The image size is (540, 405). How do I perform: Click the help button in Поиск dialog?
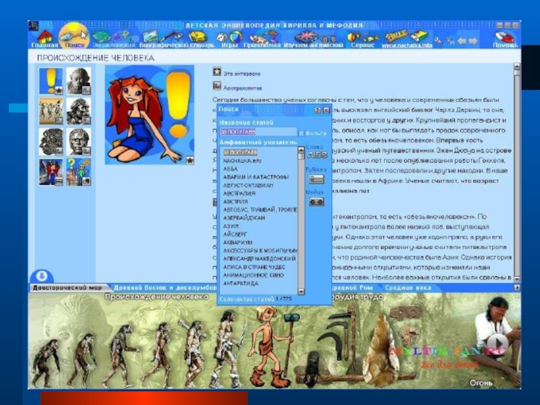tap(317, 110)
